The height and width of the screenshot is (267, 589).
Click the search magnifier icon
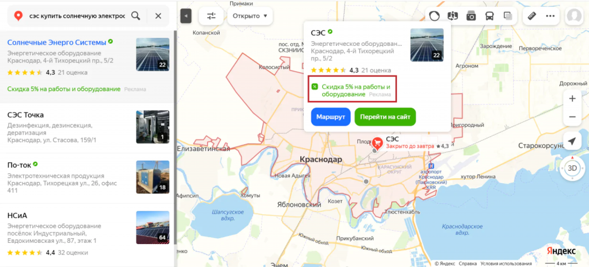coord(136,16)
